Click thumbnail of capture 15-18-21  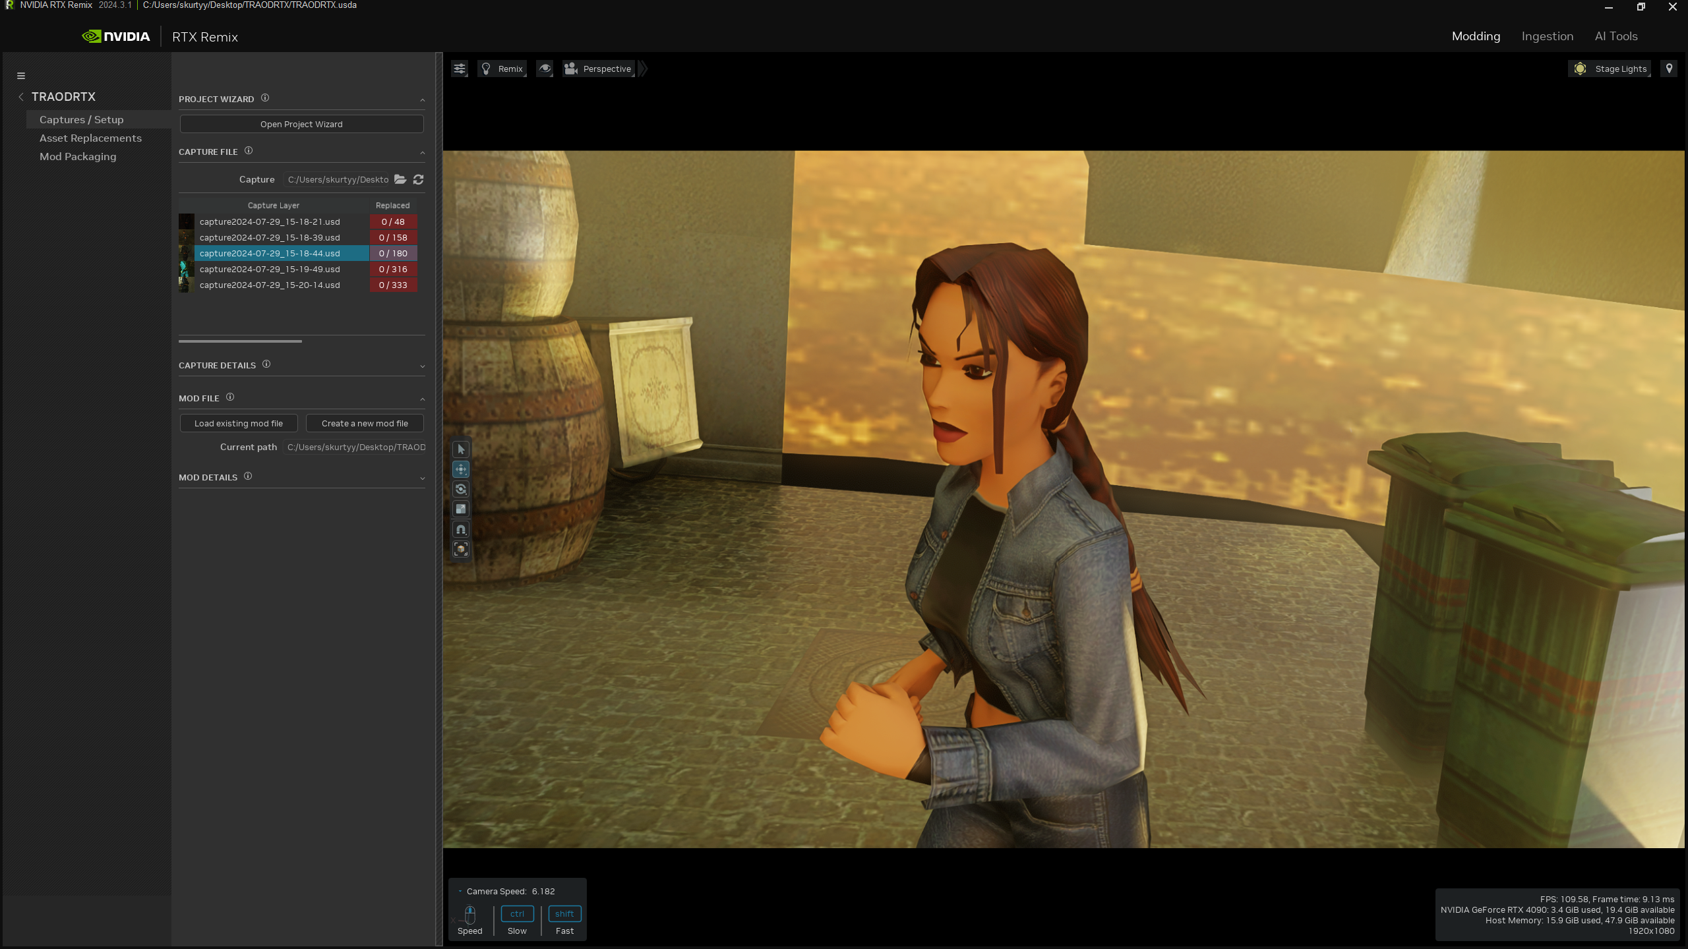click(x=187, y=221)
